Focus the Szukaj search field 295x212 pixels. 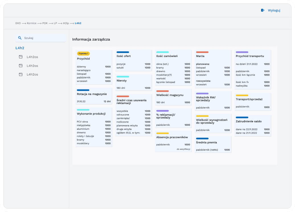pyautogui.click(x=41, y=38)
